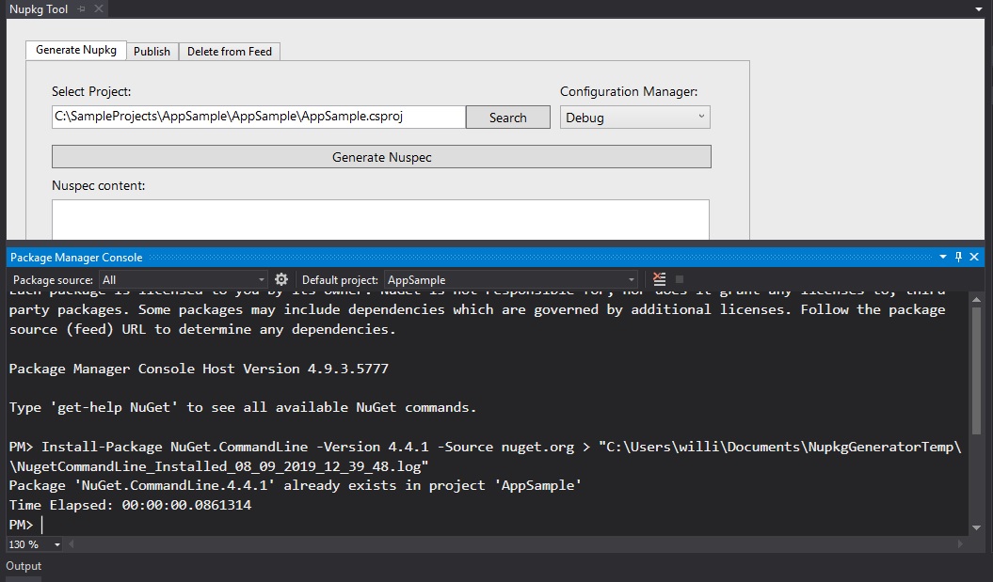
Task: Close the Package Manager Console panel
Action: coord(974,257)
